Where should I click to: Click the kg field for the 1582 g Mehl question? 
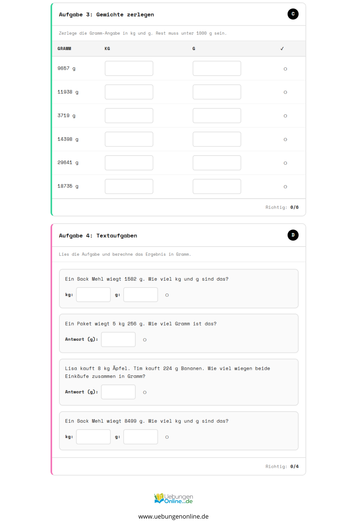tap(93, 295)
